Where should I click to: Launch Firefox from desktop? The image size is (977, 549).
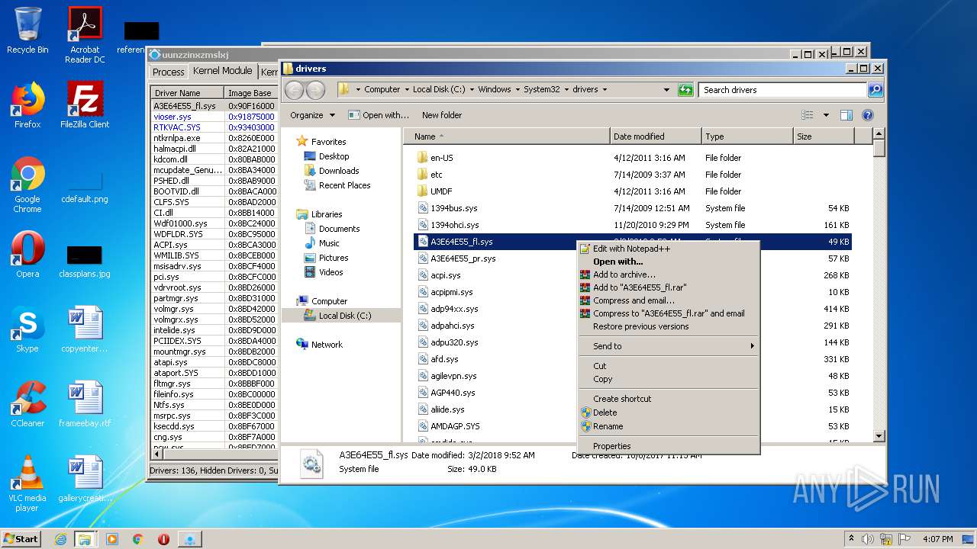click(x=27, y=105)
